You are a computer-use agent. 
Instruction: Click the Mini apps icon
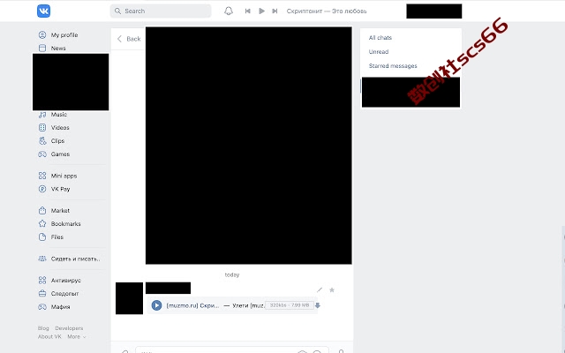click(x=42, y=176)
